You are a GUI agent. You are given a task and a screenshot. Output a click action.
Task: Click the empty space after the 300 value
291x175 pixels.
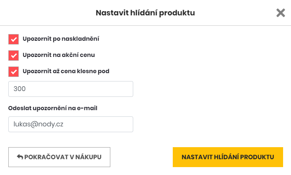80,89
